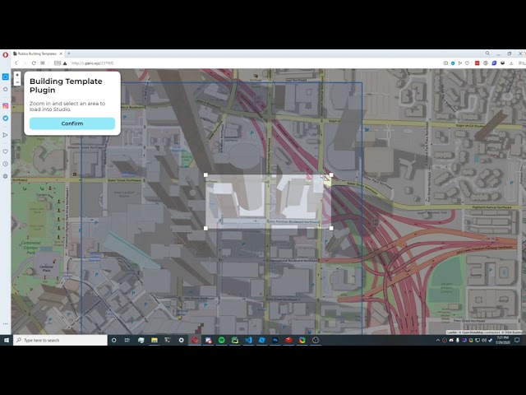
Task: Open the home icon in Opera sidebar
Action: click(6, 90)
